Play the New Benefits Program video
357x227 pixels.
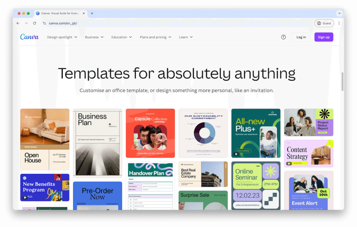tap(25, 197)
